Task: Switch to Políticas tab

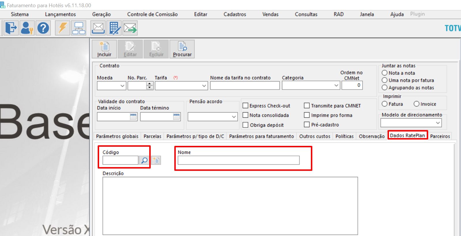Action: (344, 136)
